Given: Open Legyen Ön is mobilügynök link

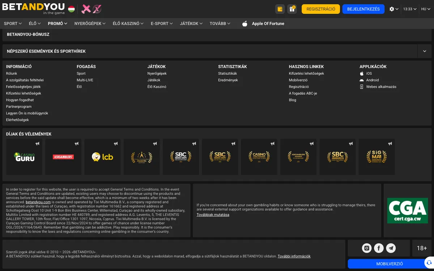Looking at the screenshot, I should (x=27, y=113).
